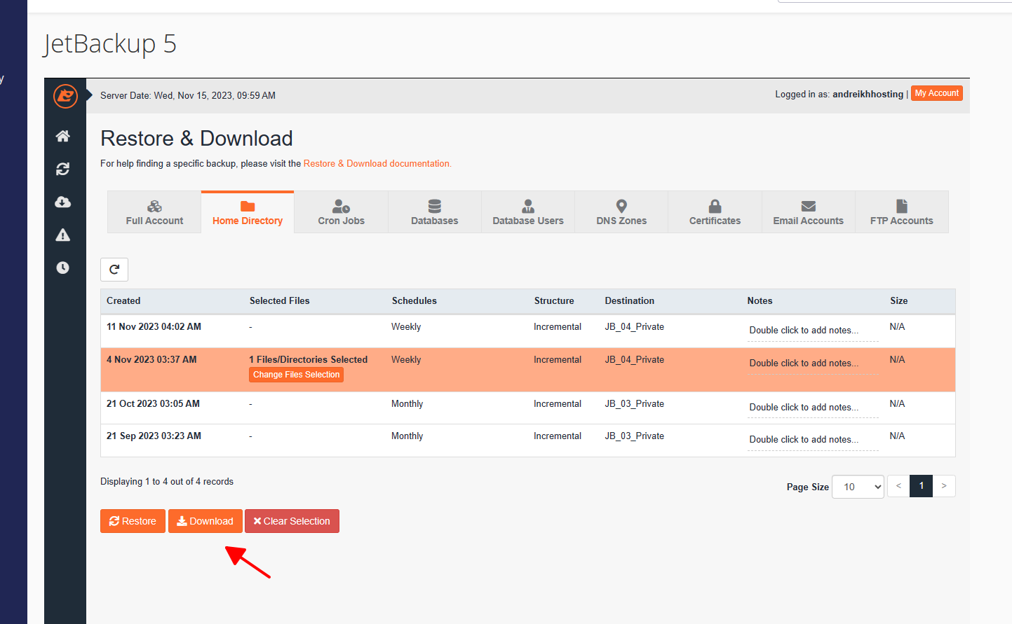Screen dimensions: 1012x624
Task: Select the 21 Oct 2023 03:05 AM backup
Action: coord(527,408)
